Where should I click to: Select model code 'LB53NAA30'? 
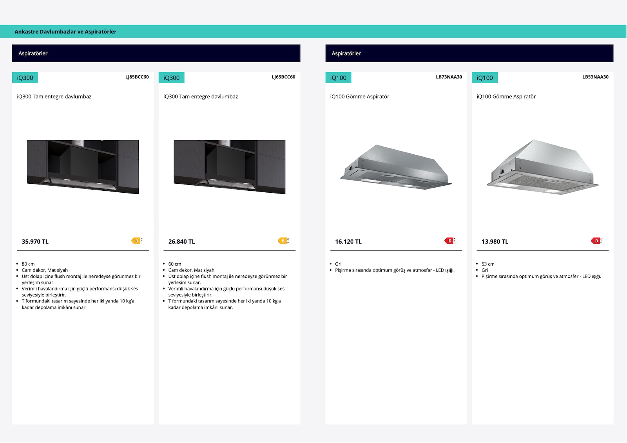tap(596, 77)
